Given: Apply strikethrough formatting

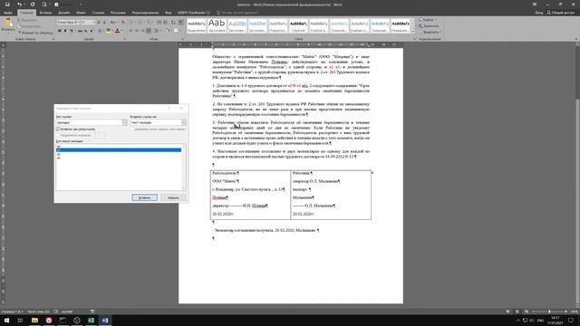Looking at the screenshot, I should point(80,31).
